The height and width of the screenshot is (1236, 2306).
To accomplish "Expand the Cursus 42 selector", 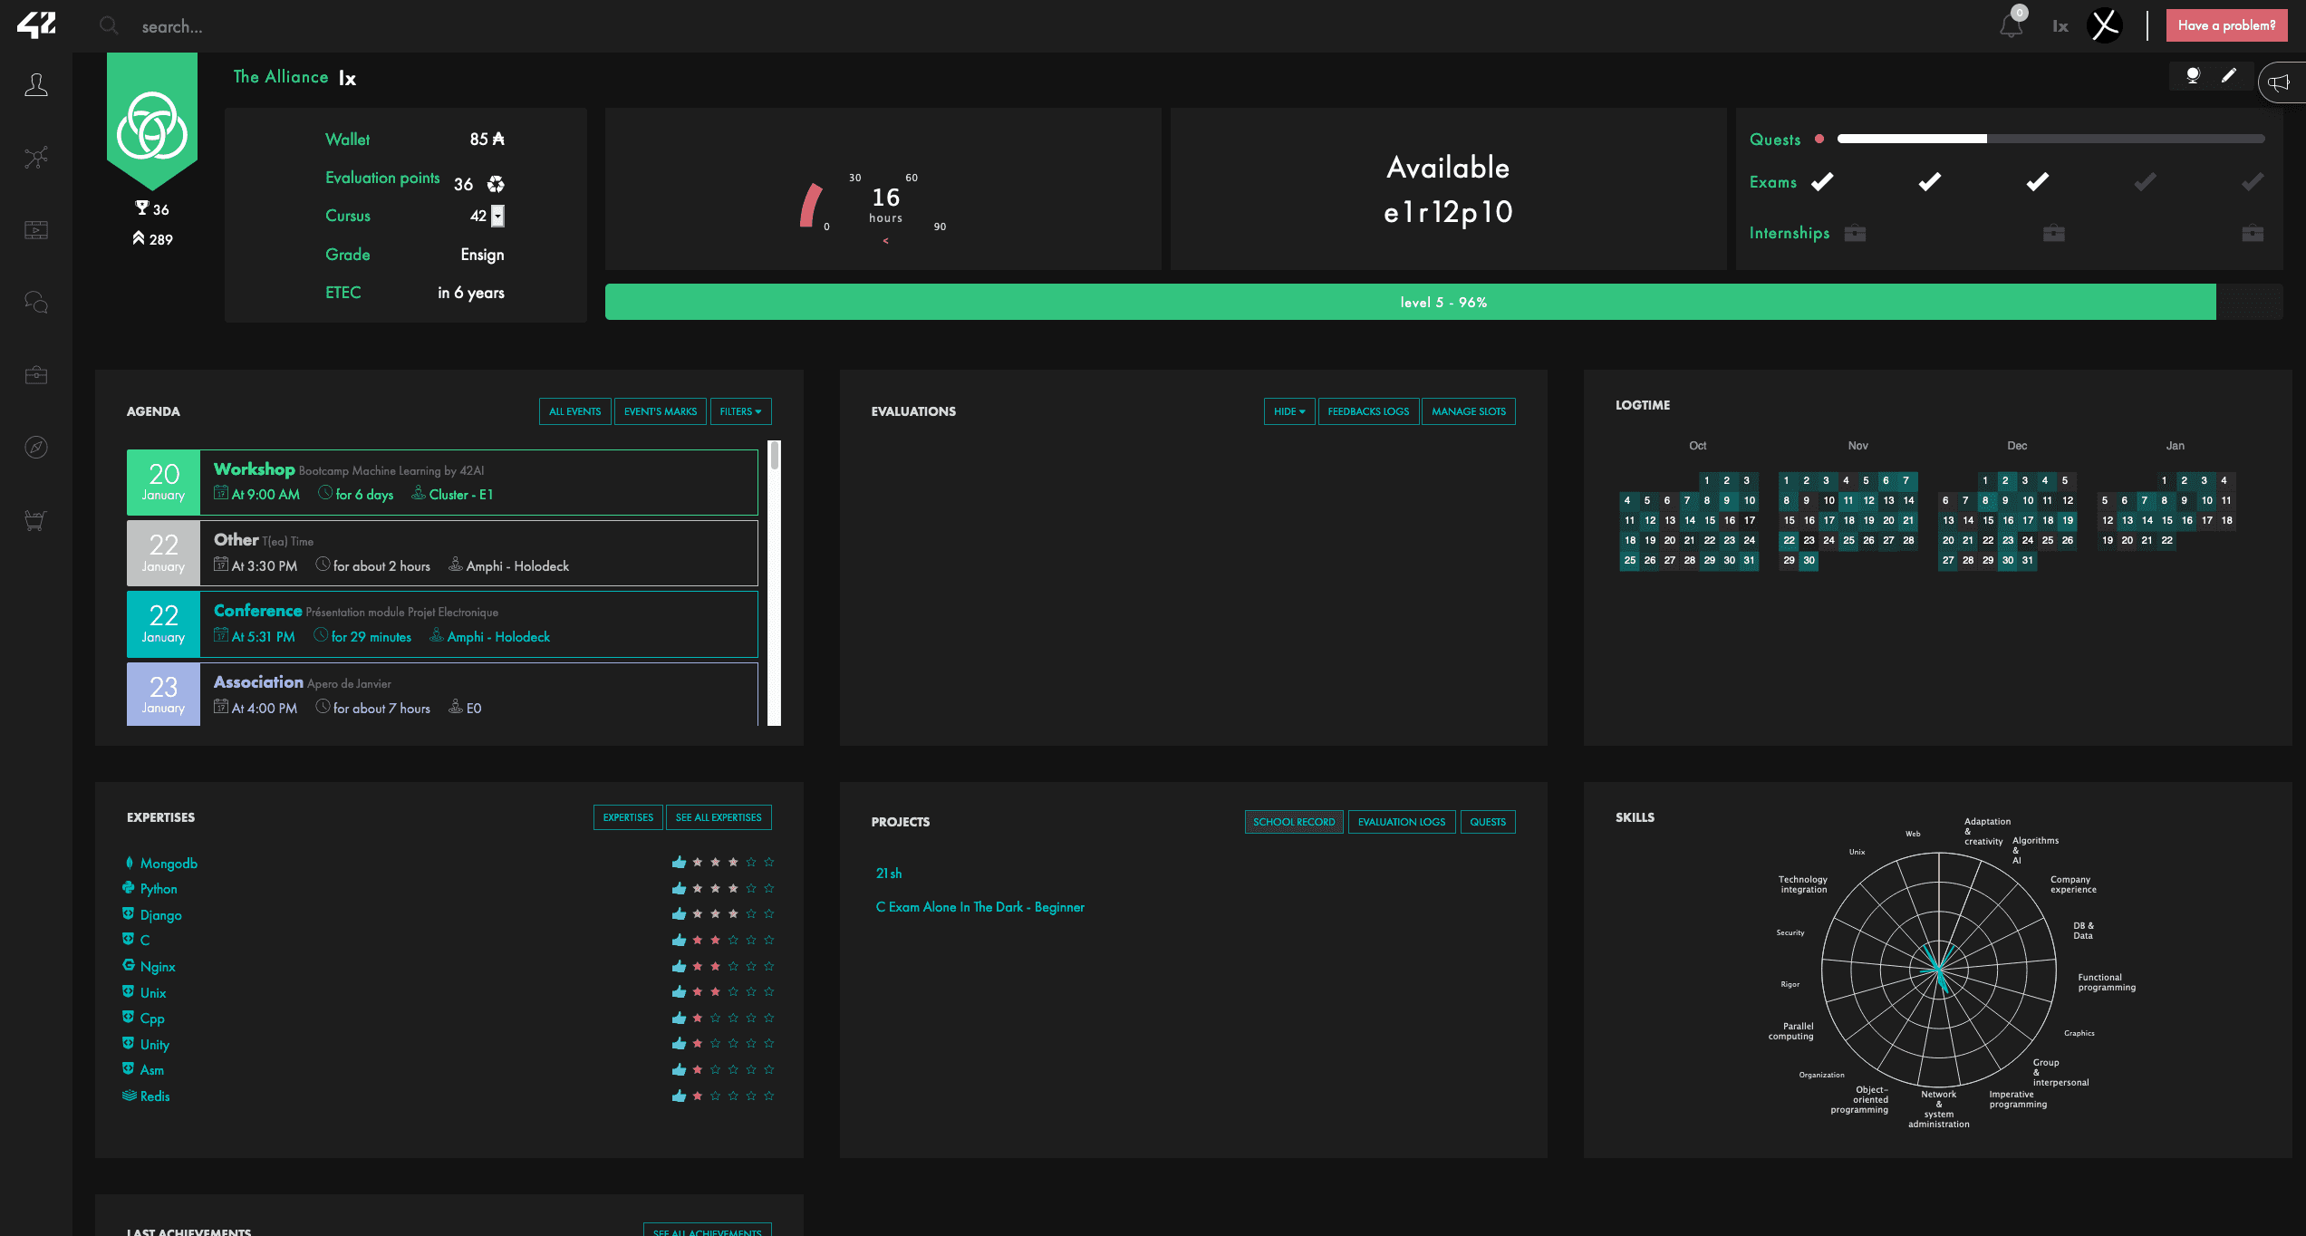I will click(x=497, y=216).
